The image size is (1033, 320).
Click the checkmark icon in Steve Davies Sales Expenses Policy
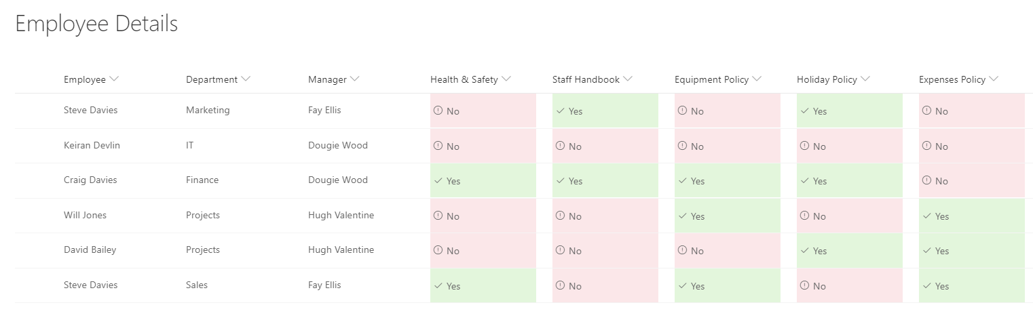pos(926,286)
